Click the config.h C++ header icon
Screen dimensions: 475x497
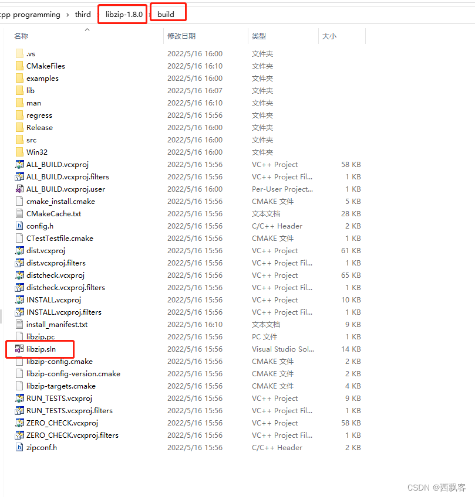(x=21, y=226)
